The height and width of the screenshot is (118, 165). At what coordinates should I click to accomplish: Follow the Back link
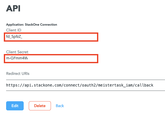(60, 106)
